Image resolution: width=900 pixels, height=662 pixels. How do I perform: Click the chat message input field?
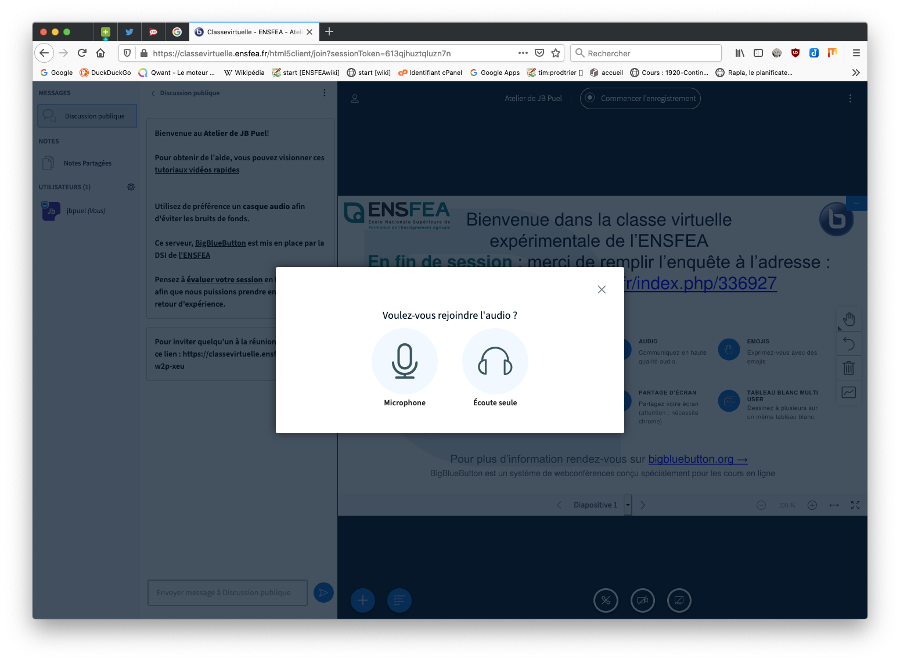point(228,593)
